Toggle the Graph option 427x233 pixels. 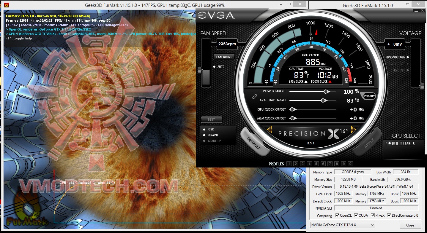(x=210, y=135)
